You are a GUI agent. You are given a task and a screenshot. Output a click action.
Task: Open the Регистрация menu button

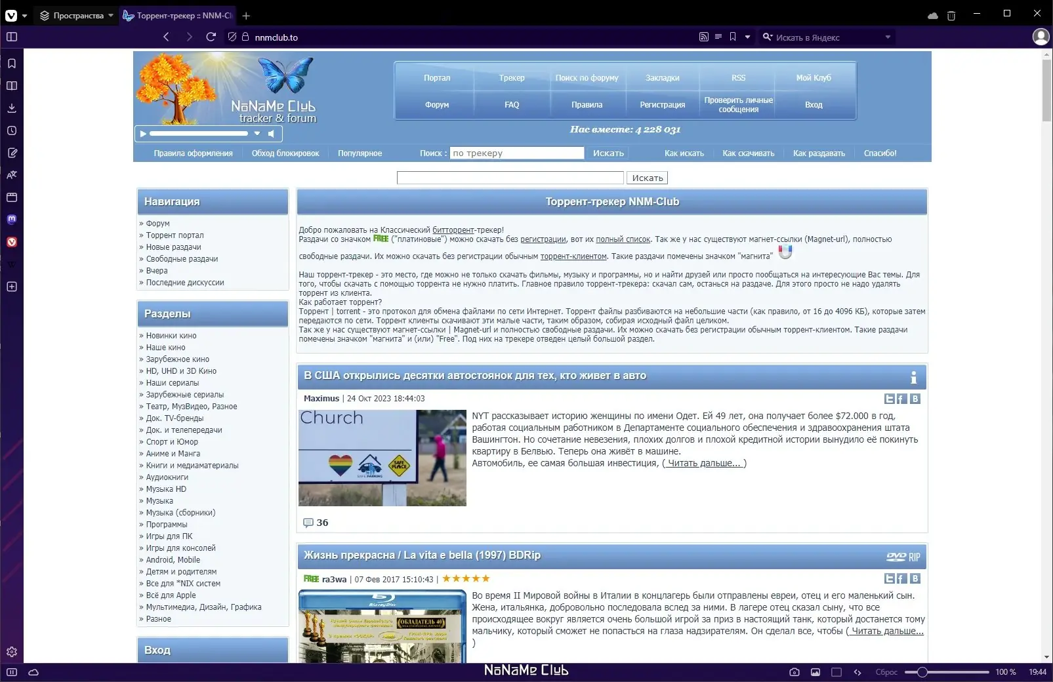[663, 105]
